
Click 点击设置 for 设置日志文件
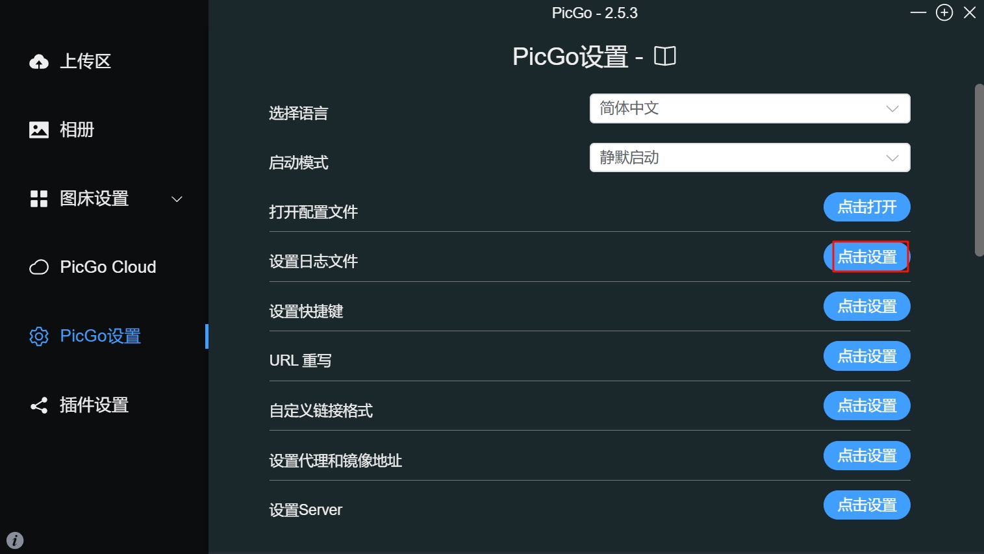(x=866, y=257)
